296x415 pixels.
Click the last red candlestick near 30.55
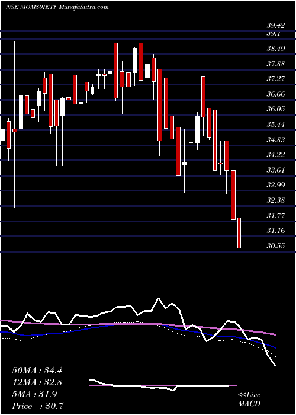tap(239, 233)
